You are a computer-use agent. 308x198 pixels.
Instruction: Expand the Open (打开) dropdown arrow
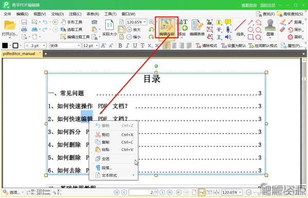(10, 37)
